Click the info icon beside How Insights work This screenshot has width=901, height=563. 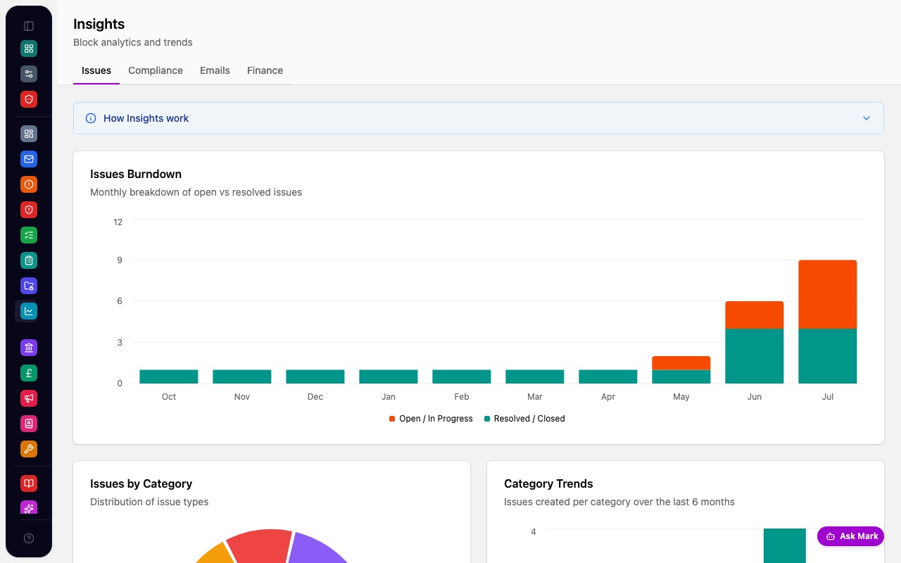[x=91, y=118]
